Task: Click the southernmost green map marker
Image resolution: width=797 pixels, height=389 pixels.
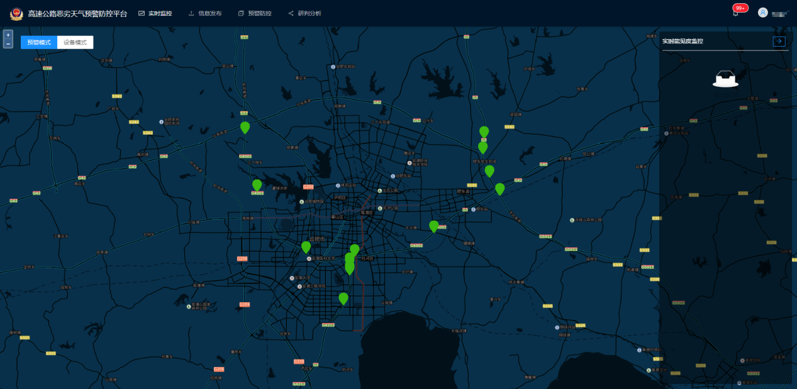Action: (343, 298)
